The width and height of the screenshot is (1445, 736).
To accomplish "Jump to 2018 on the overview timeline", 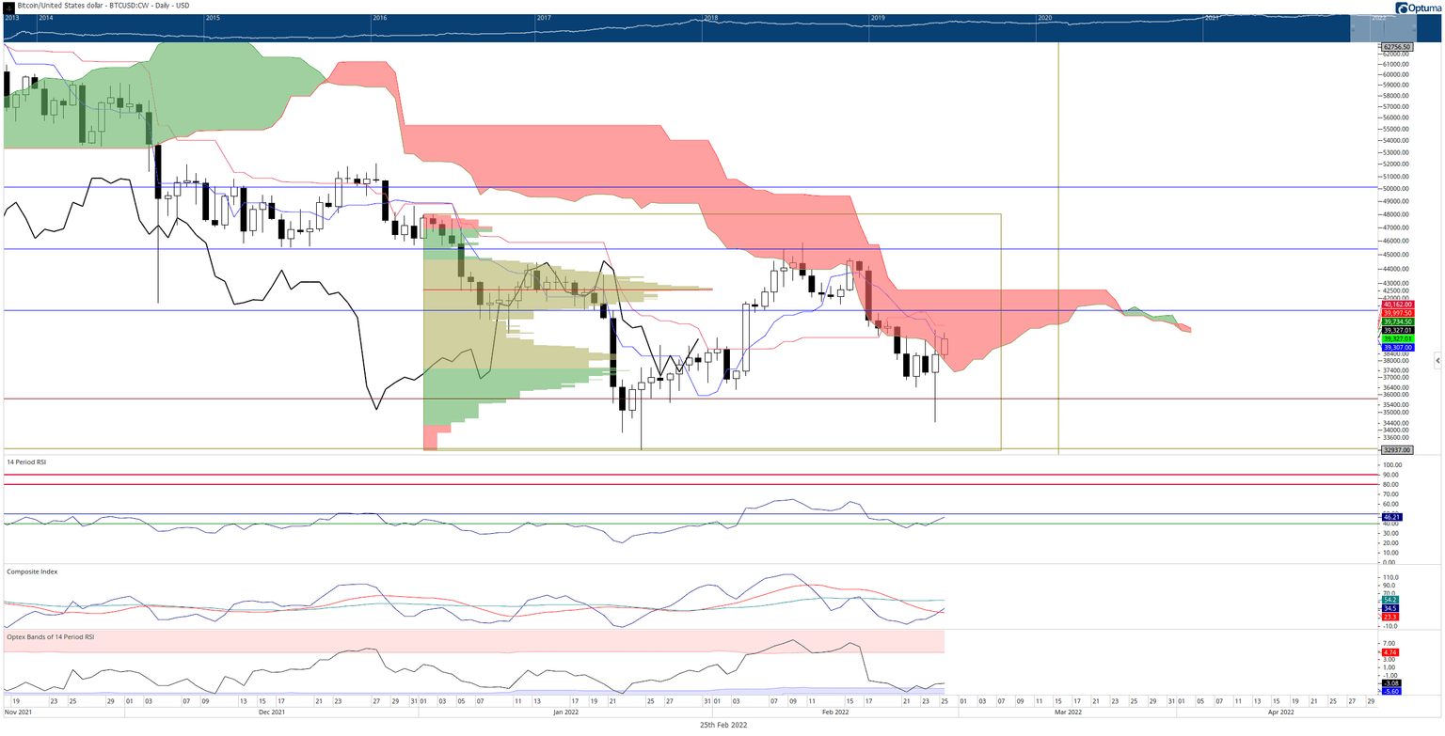I will [711, 18].
